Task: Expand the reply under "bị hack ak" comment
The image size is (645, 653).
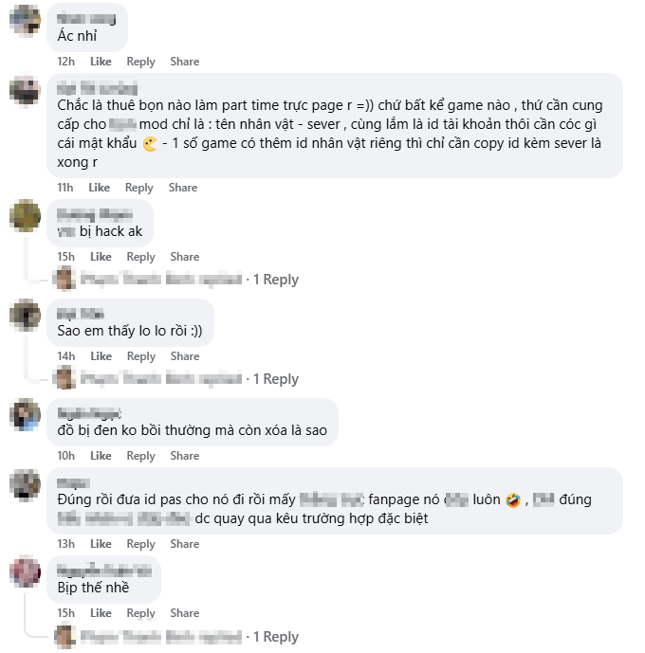Action: click(x=274, y=280)
